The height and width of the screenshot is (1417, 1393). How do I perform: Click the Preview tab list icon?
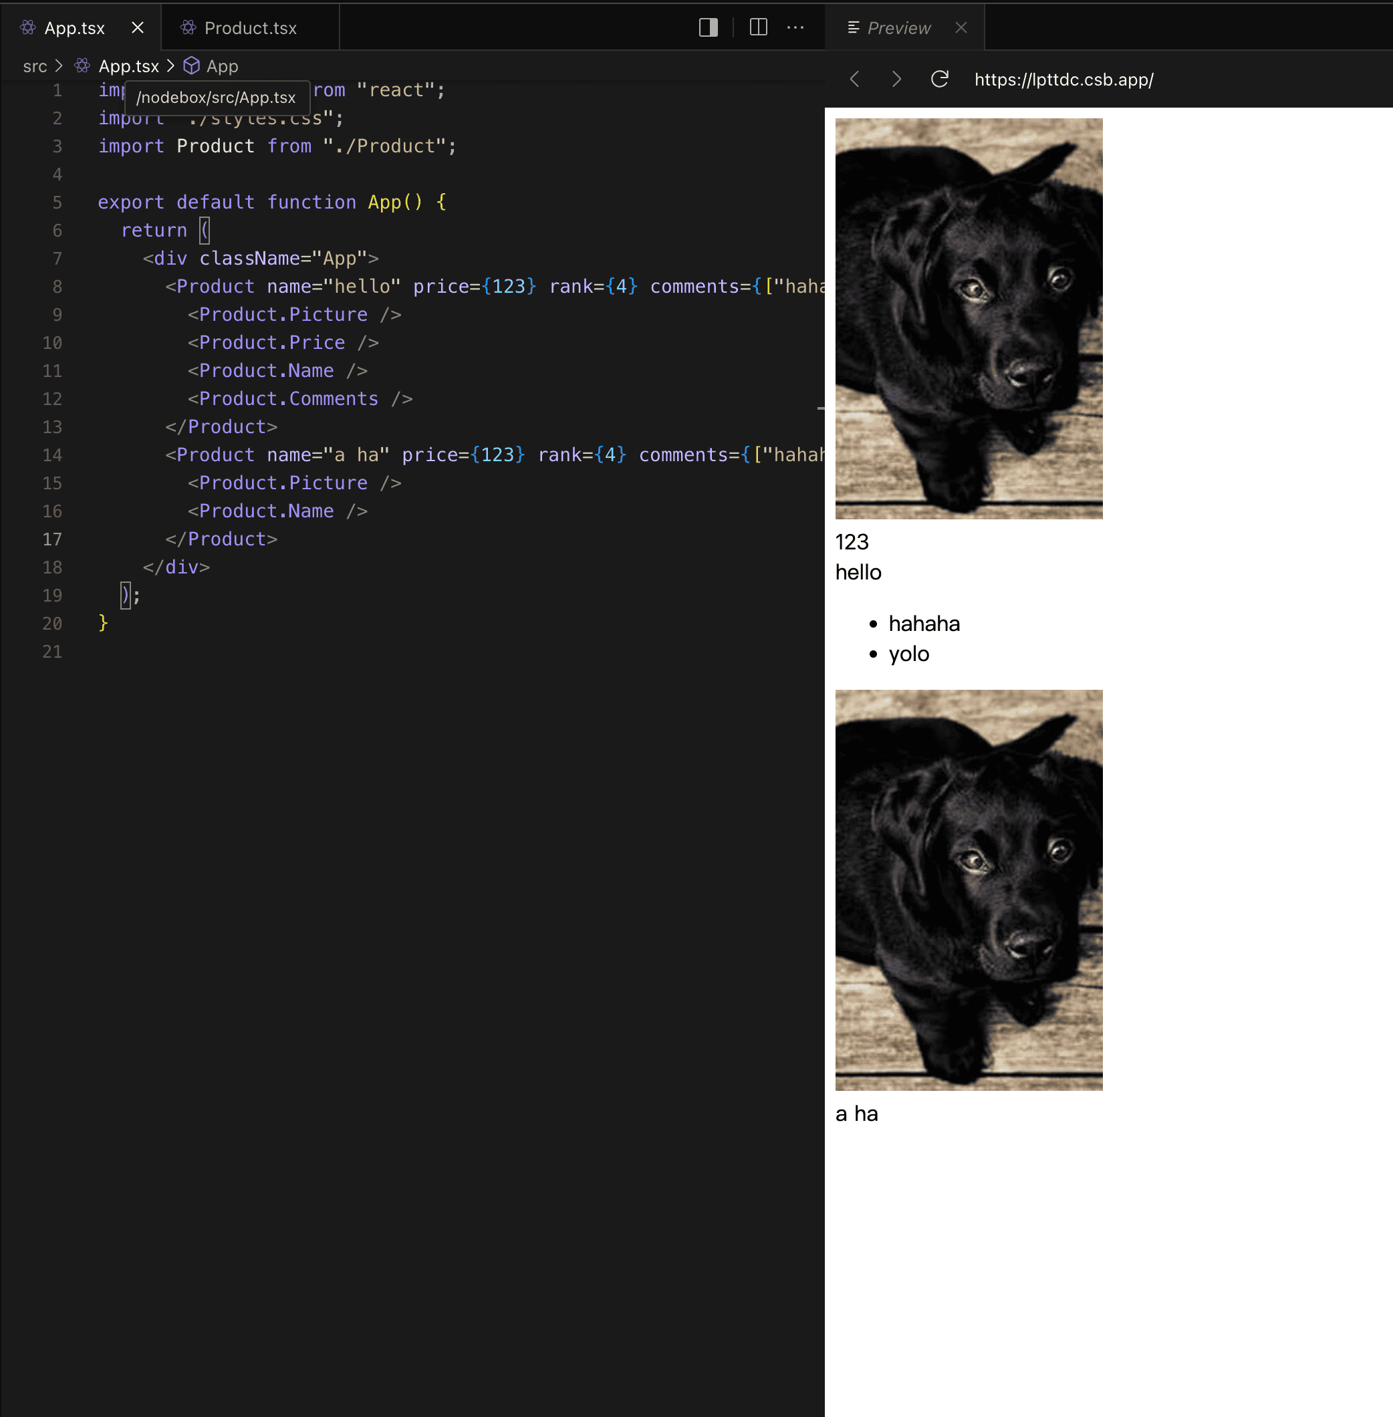(x=852, y=28)
